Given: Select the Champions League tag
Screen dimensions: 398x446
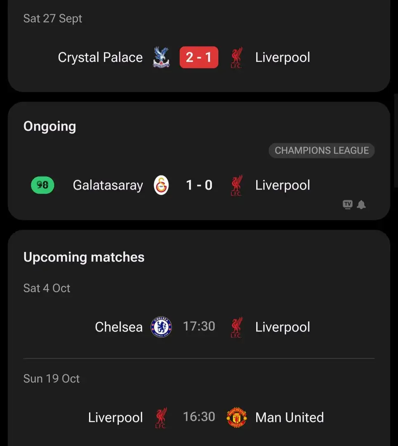Looking at the screenshot, I should coord(322,150).
